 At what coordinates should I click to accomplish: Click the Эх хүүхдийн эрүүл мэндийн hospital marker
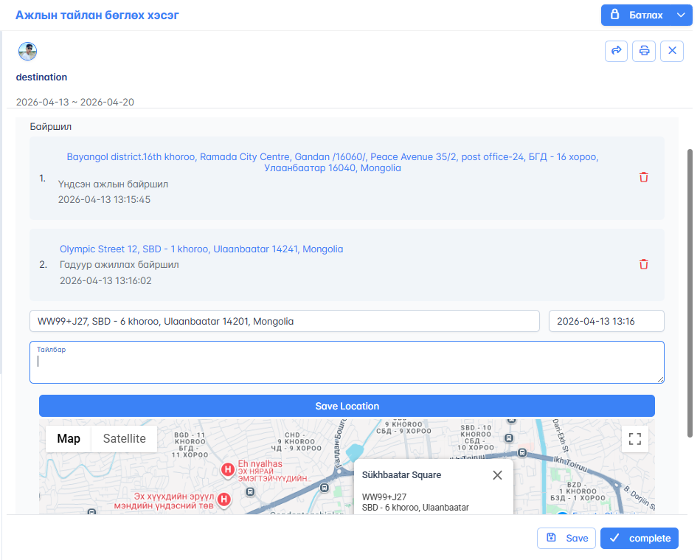pyautogui.click(x=224, y=499)
